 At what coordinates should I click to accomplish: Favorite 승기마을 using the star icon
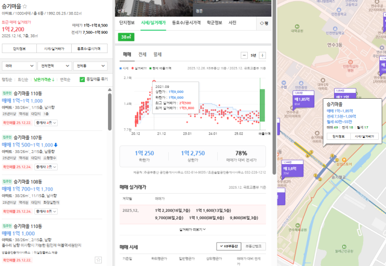[24, 6]
